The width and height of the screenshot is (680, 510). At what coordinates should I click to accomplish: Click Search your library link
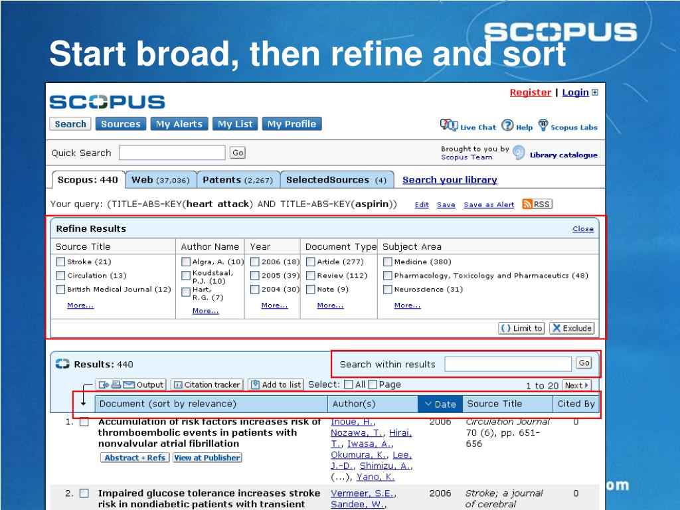click(x=450, y=180)
